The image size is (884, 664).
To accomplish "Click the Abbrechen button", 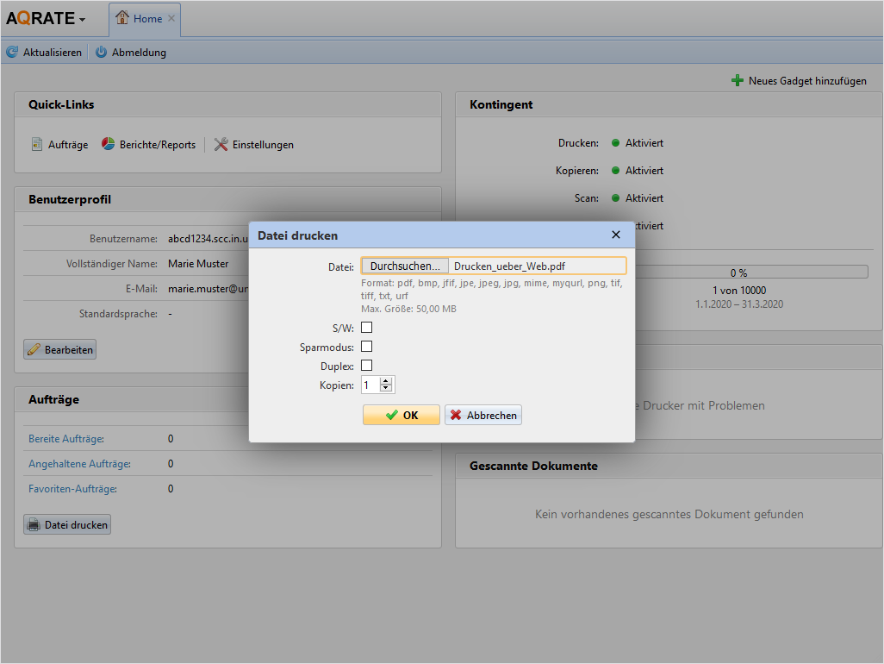I will pos(483,415).
